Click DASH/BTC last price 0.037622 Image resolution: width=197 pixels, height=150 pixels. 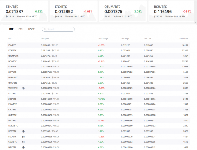pos(45,77)
